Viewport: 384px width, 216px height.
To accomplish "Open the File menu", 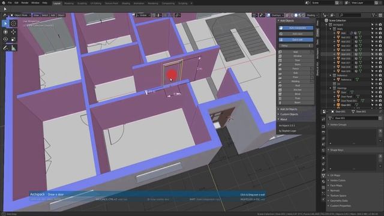I will coord(10,3).
